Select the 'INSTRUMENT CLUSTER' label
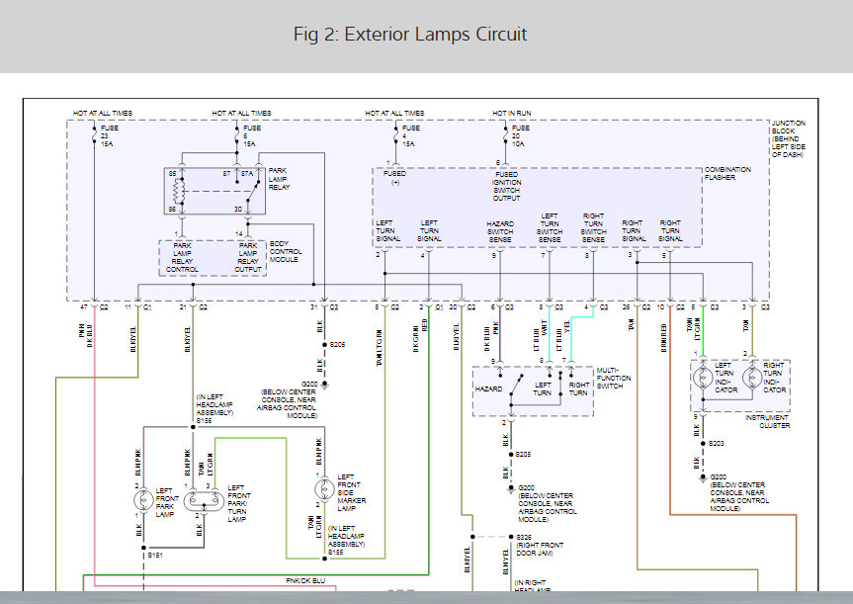Image resolution: width=853 pixels, height=604 pixels. point(767,422)
